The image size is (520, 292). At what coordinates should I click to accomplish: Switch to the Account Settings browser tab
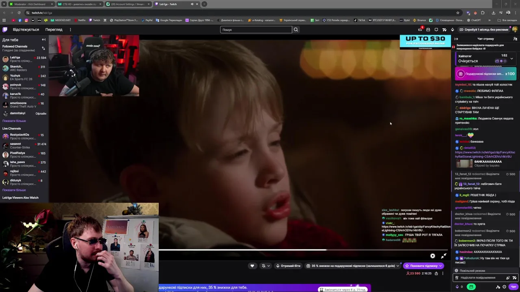pyautogui.click(x=128, y=4)
